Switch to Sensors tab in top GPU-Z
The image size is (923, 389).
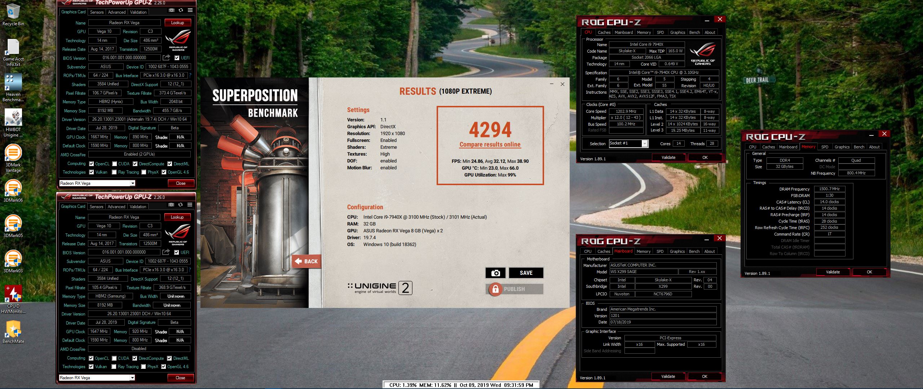97,12
